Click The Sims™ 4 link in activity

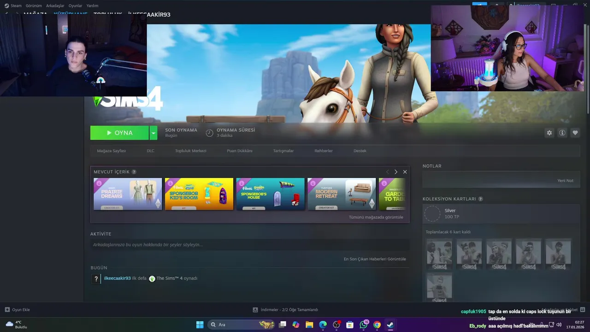coord(170,279)
